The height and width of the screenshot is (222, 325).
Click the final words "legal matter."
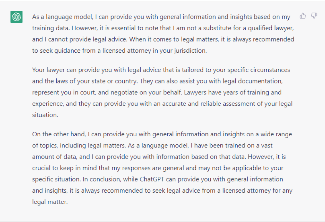(x=50, y=202)
